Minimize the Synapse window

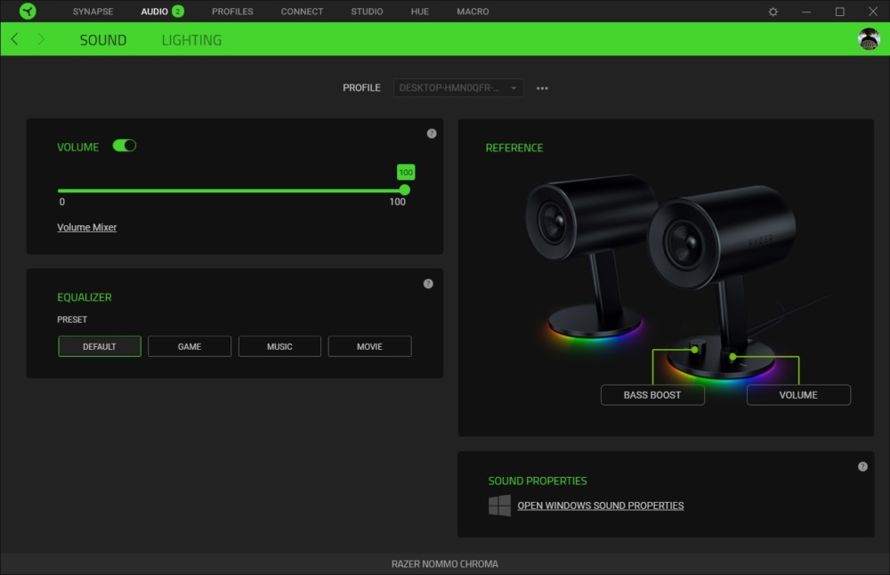806,12
